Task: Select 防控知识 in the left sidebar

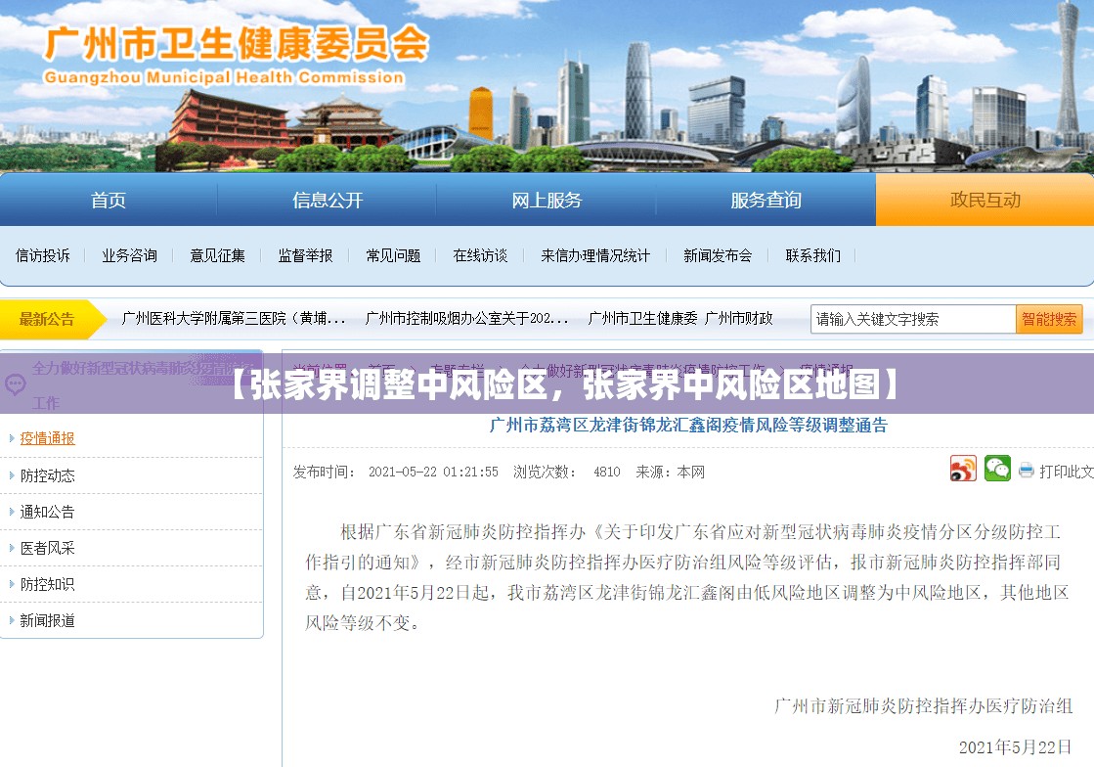Action: click(48, 584)
